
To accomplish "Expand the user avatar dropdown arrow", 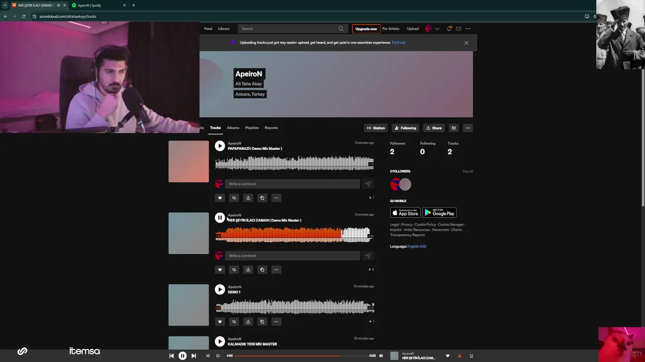I will click(x=437, y=29).
